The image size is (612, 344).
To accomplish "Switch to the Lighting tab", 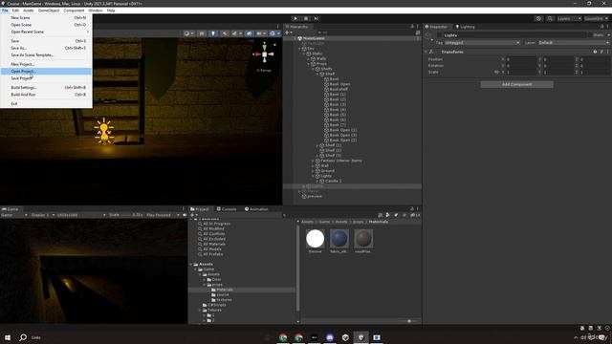I will (466, 27).
